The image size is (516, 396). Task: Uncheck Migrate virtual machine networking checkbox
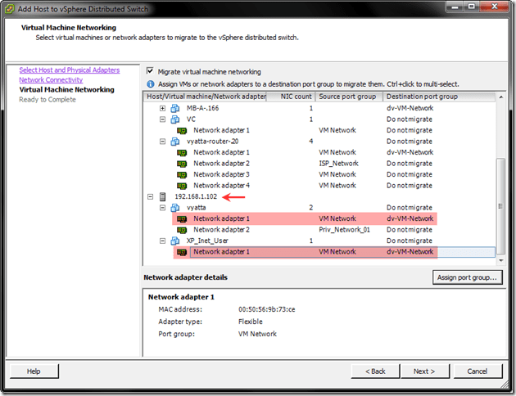point(150,72)
